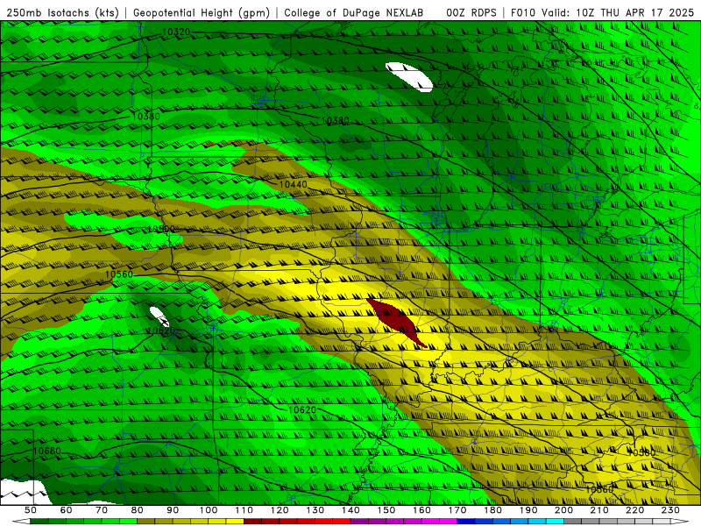The height and width of the screenshot is (526, 701).
Task: Click the '190' value on the color scale
Action: pos(529,510)
